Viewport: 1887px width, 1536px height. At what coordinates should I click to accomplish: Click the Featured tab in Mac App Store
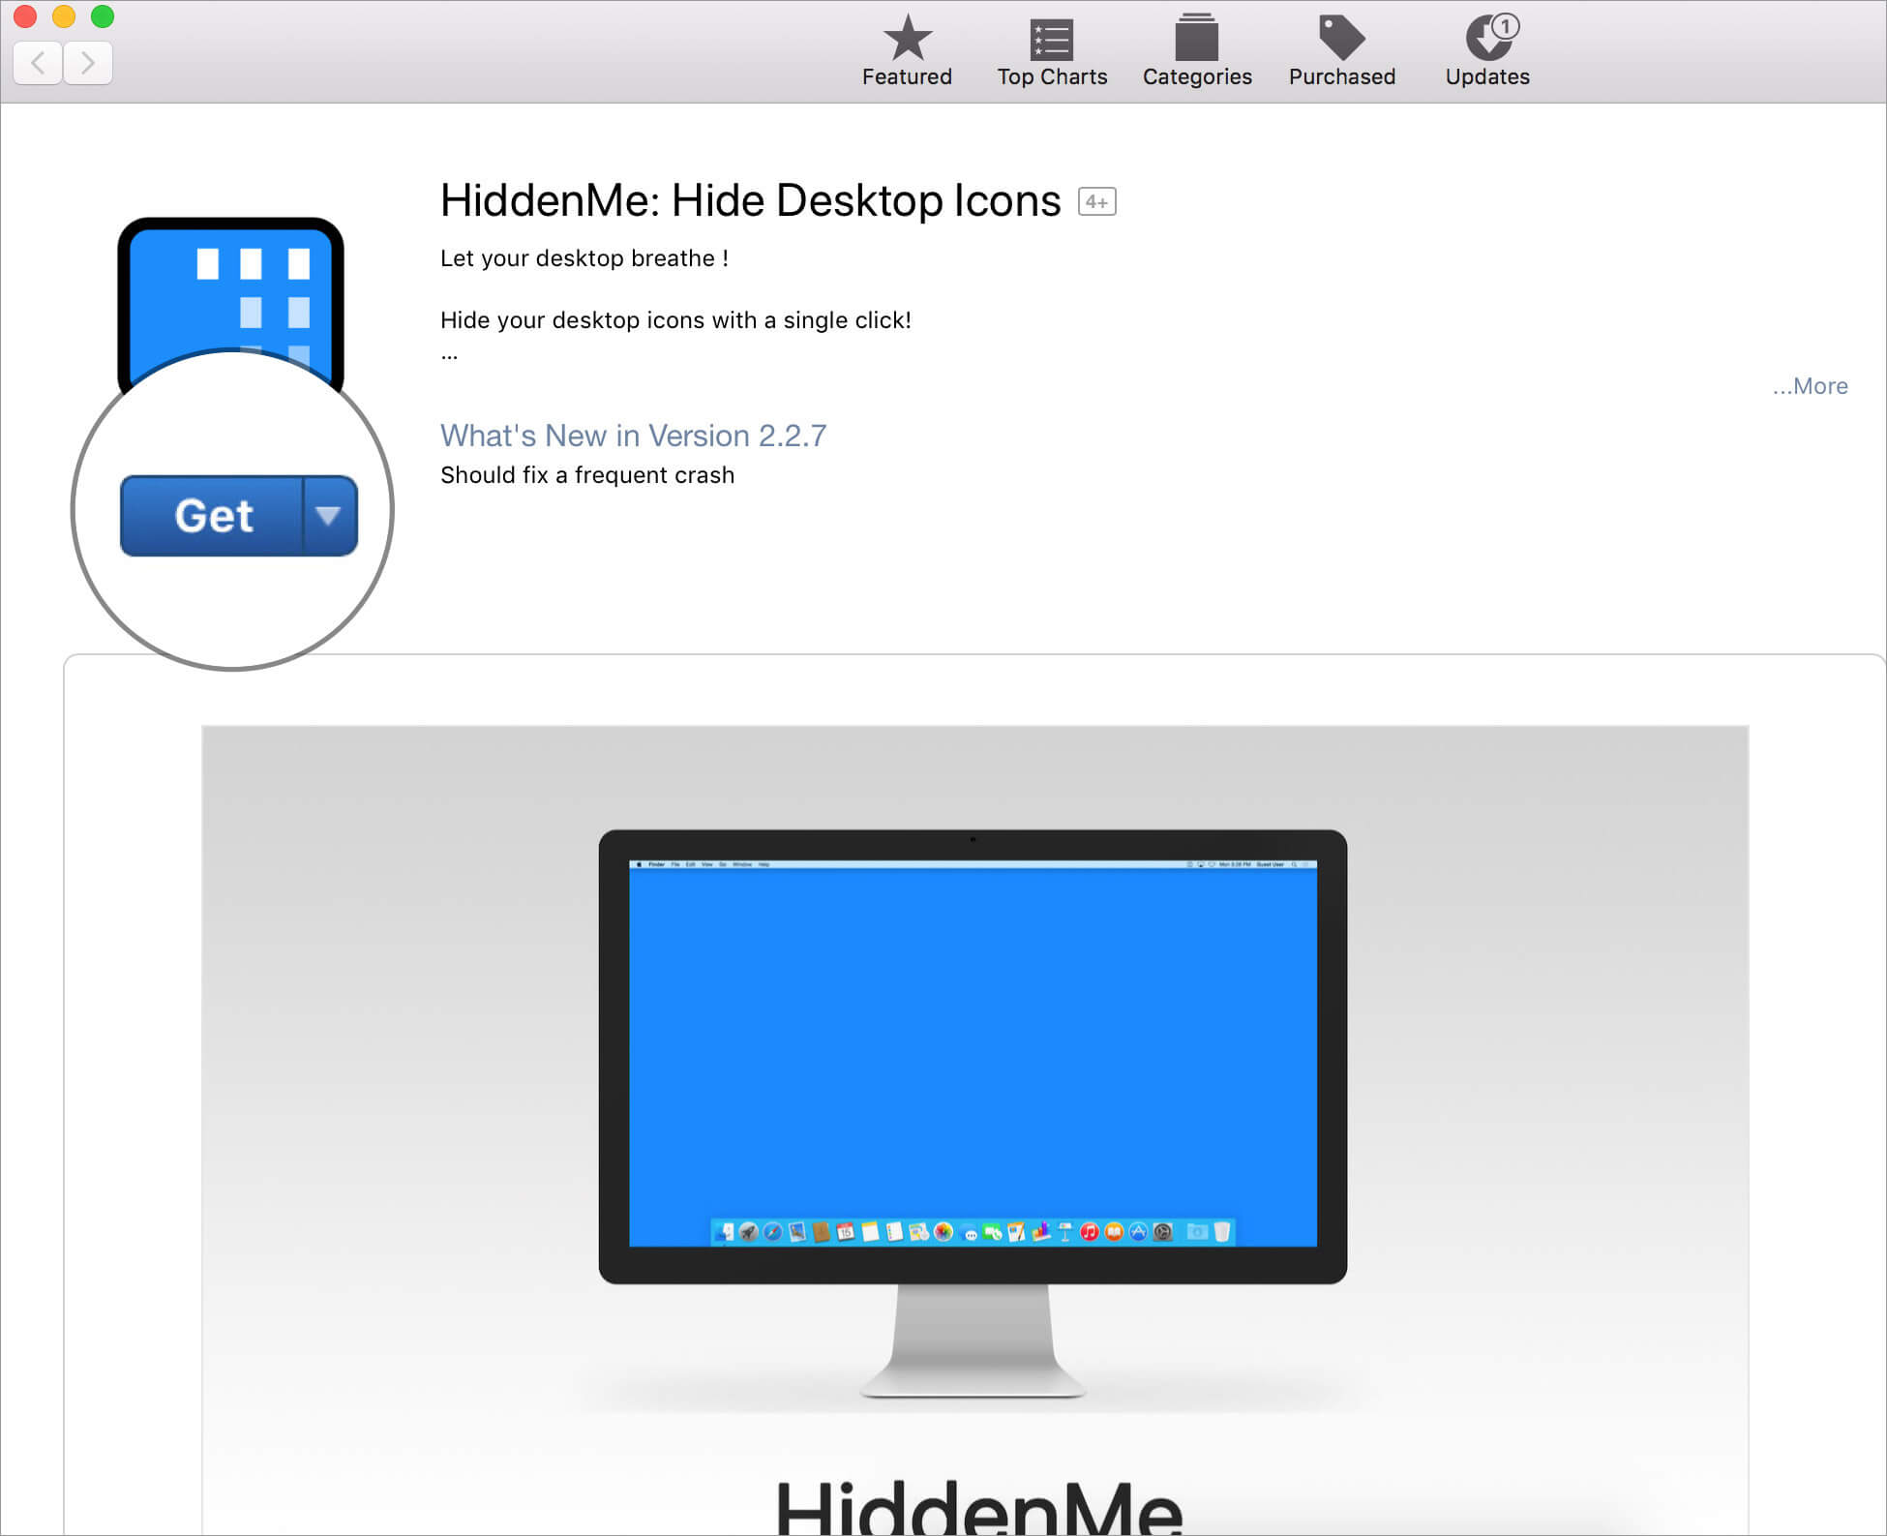pyautogui.click(x=908, y=51)
